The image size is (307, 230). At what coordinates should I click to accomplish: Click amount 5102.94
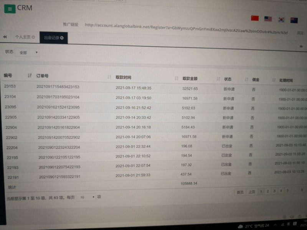(x=188, y=118)
